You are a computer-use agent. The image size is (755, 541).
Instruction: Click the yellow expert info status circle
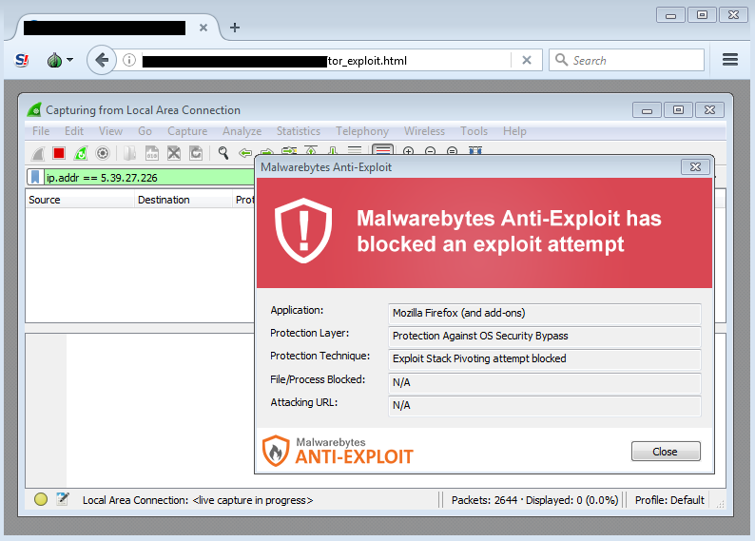[x=41, y=499]
